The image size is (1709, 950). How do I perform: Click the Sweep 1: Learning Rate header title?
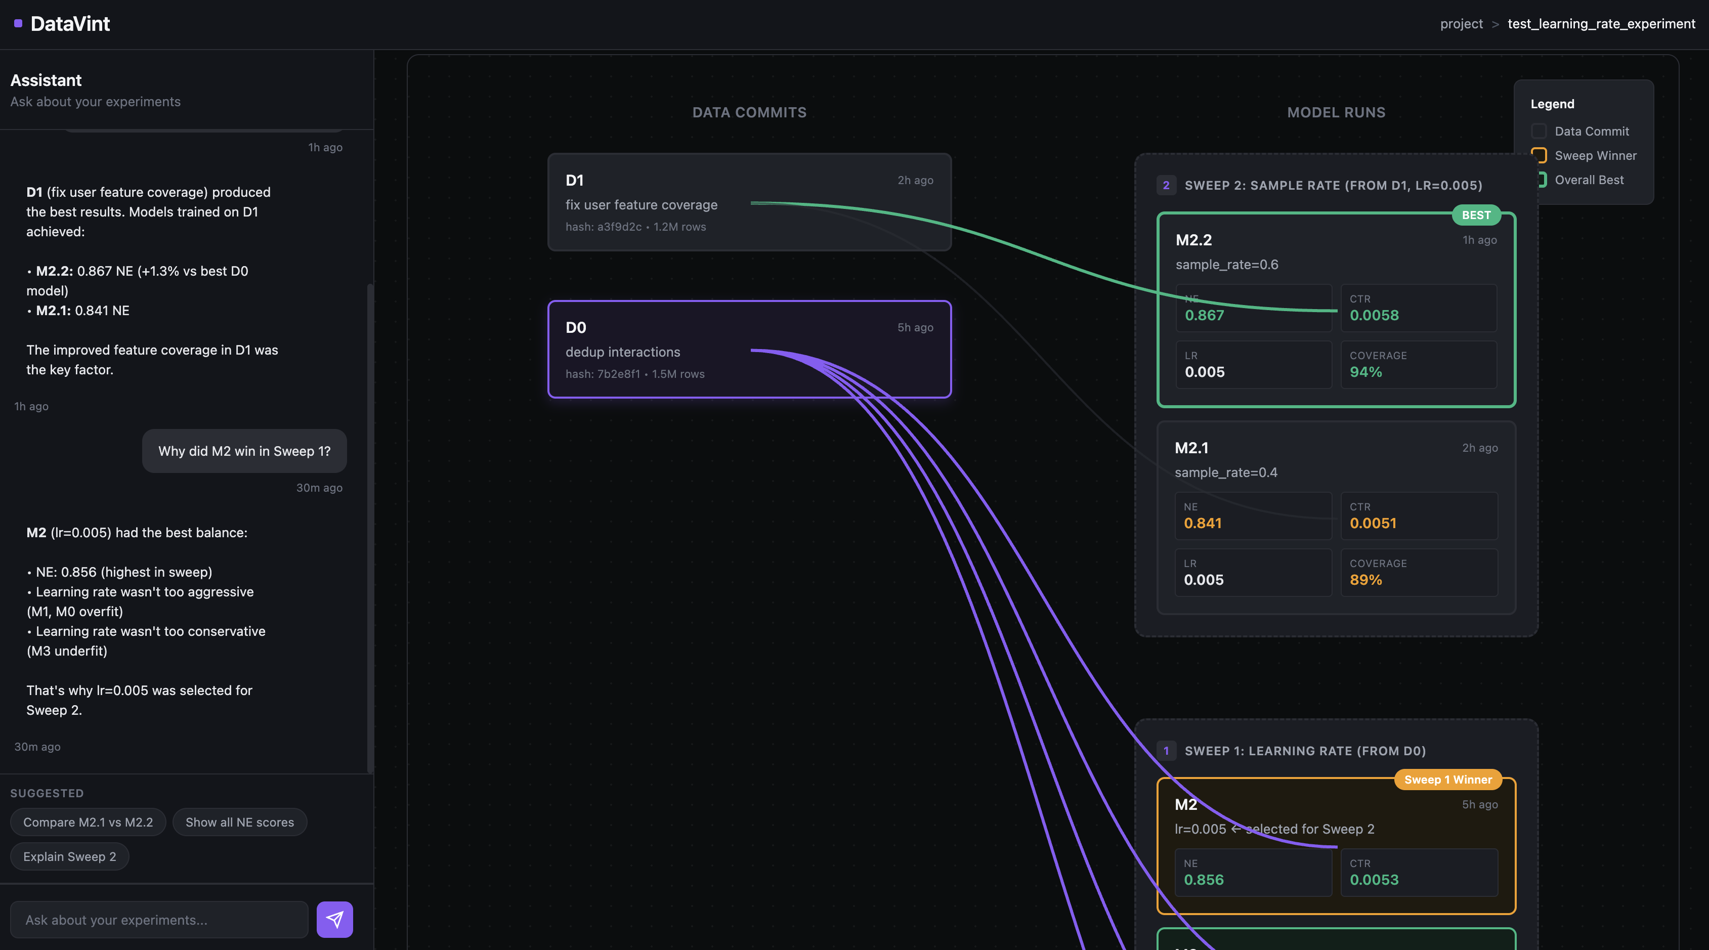click(1305, 751)
